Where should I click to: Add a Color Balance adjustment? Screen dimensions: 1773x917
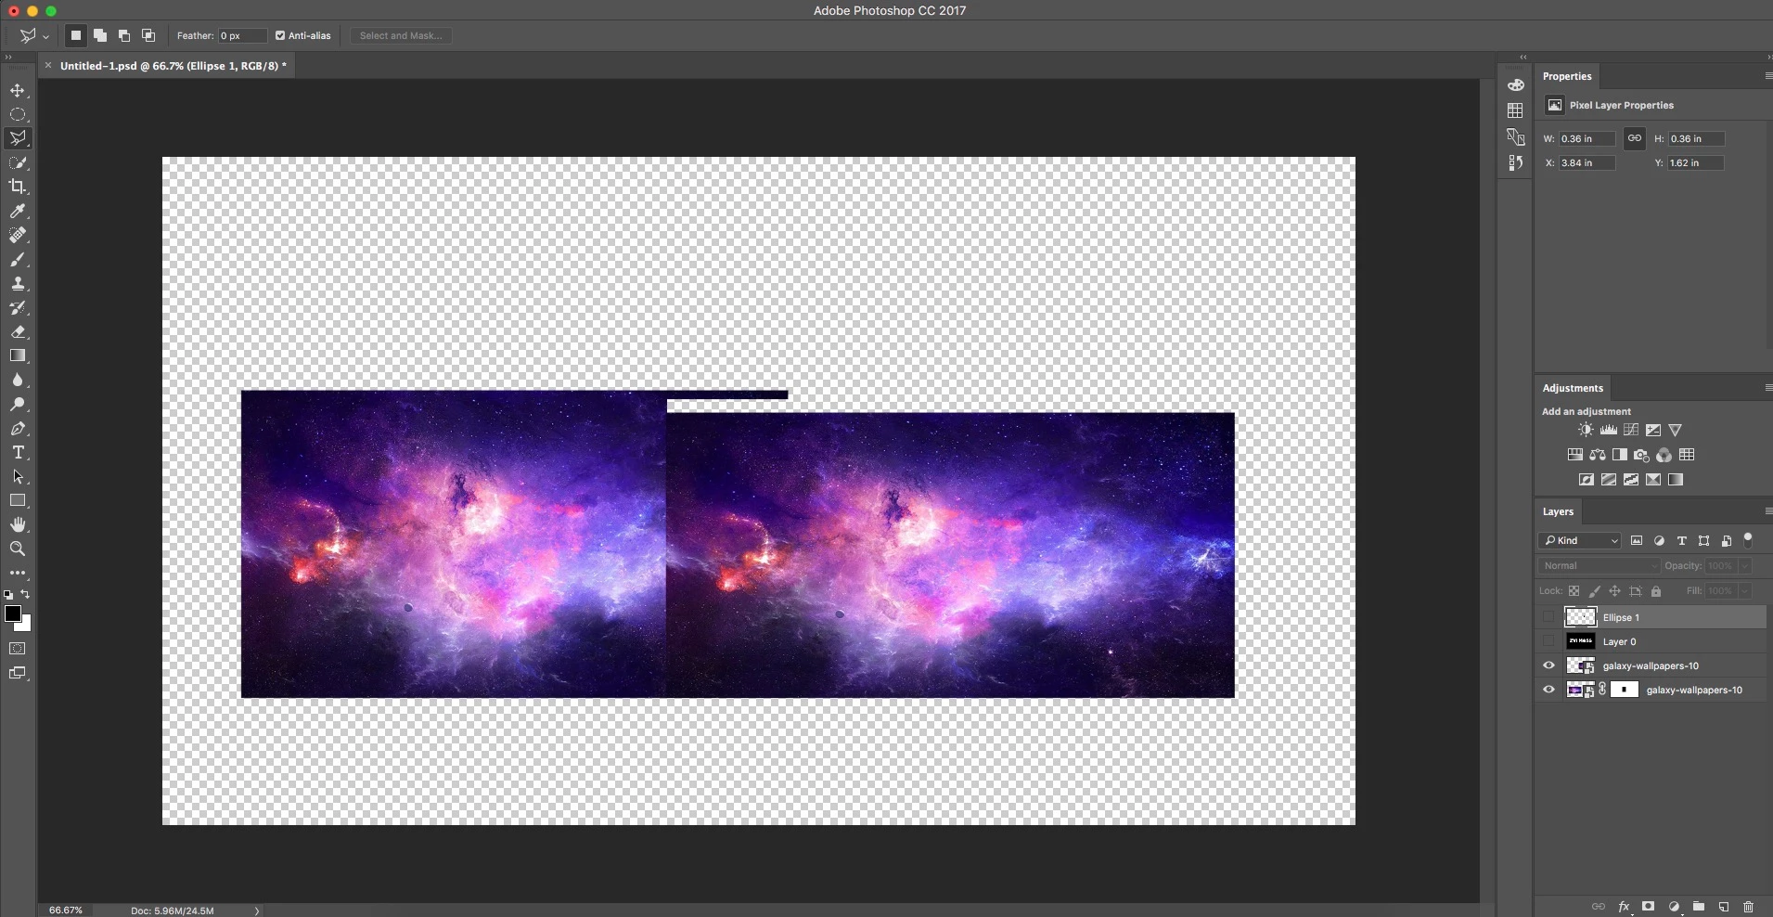click(x=1597, y=455)
